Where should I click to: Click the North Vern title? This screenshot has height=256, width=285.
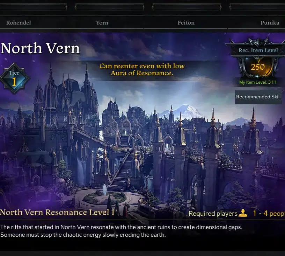(40, 48)
